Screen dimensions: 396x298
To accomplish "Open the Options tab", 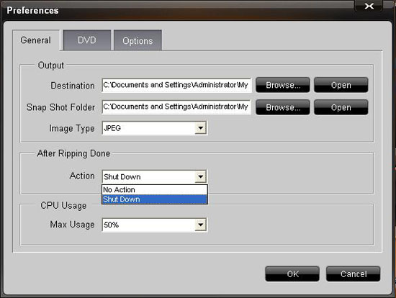I will pos(138,40).
